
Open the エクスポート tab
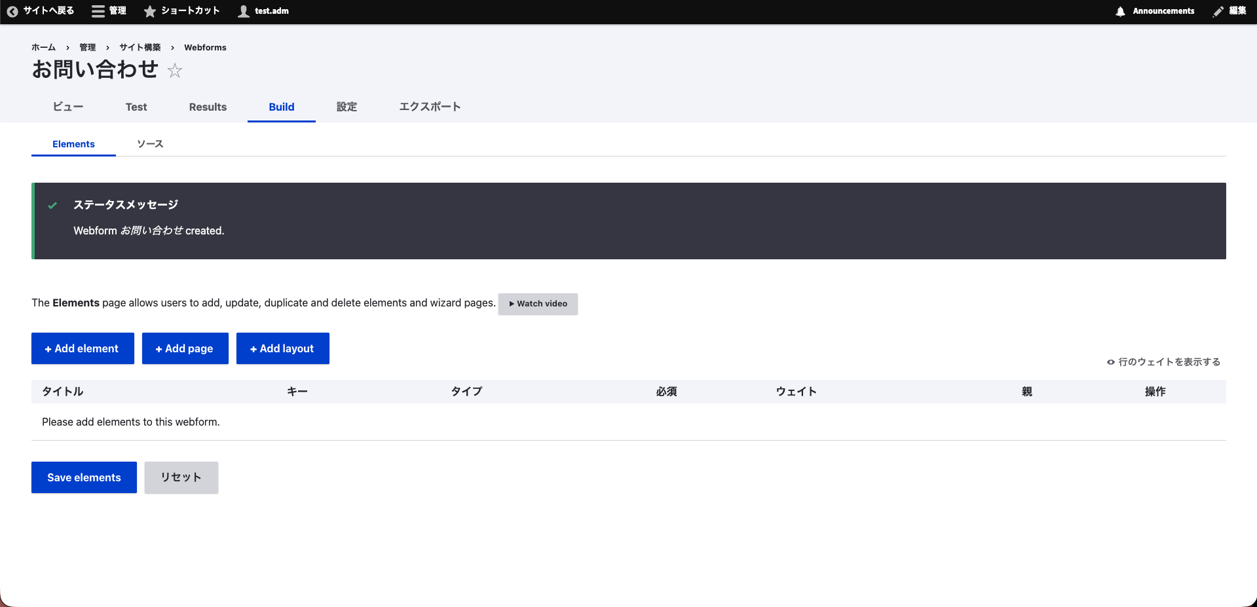click(430, 107)
